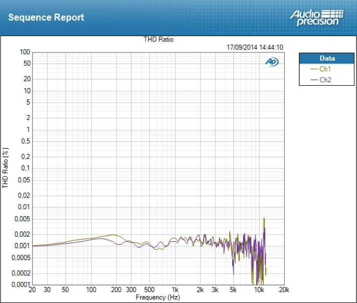Click the THD Ratio graph title
Viewport: 357px width, 303px height.
point(158,39)
